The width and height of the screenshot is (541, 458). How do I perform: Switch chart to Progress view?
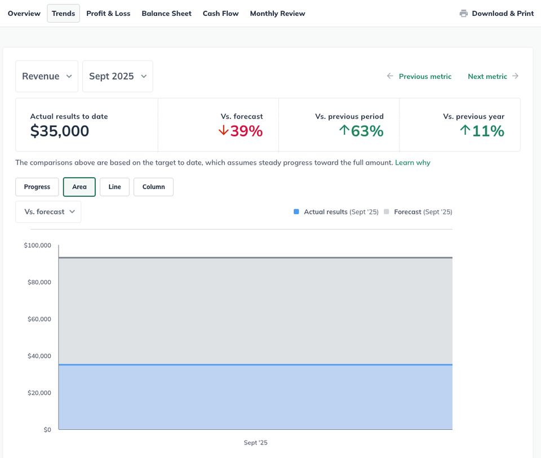pos(37,187)
